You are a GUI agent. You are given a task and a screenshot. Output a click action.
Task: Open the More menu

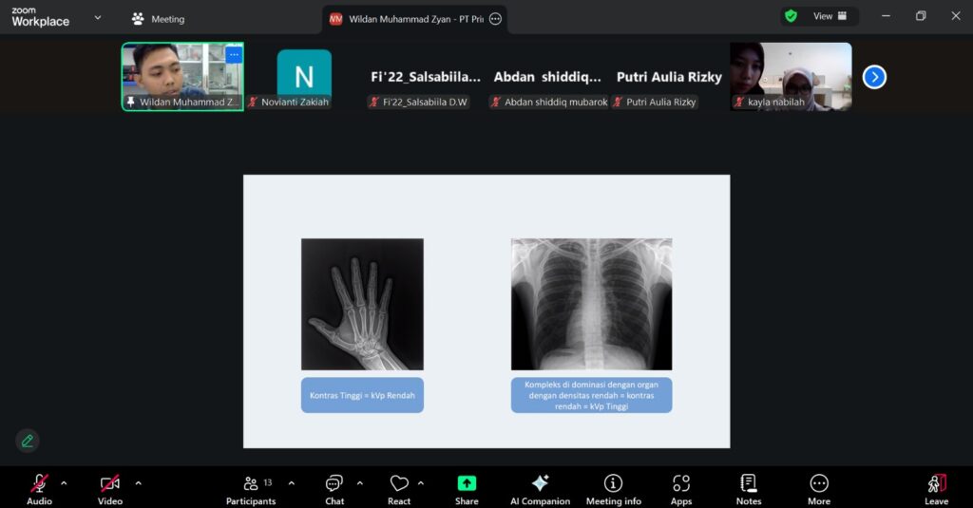(819, 488)
